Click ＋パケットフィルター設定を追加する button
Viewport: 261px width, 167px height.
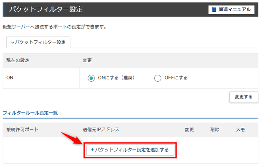coord(130,150)
